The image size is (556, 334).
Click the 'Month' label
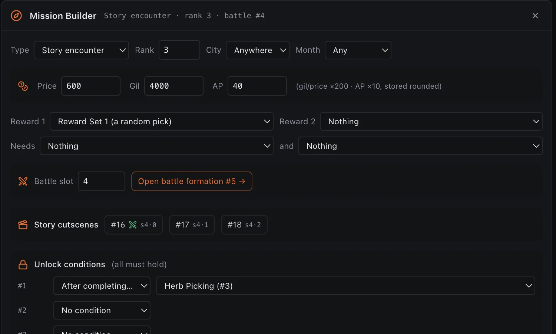tap(308, 50)
